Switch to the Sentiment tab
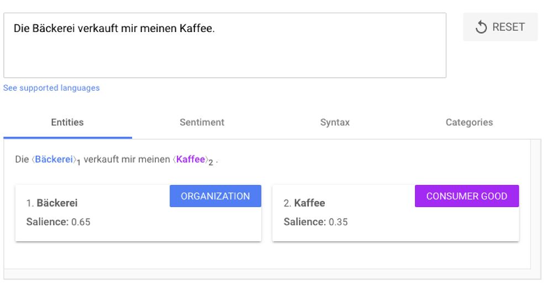 202,123
